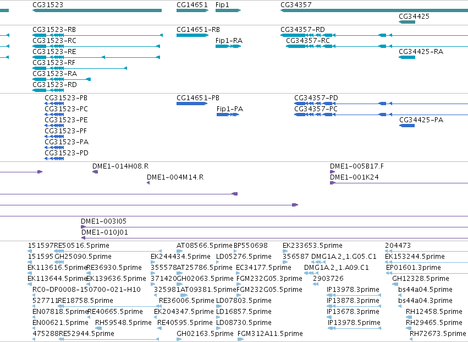Open transcript CG31523-RF
Image resolution: width=468 pixels, height=342 pixels.
(54, 63)
